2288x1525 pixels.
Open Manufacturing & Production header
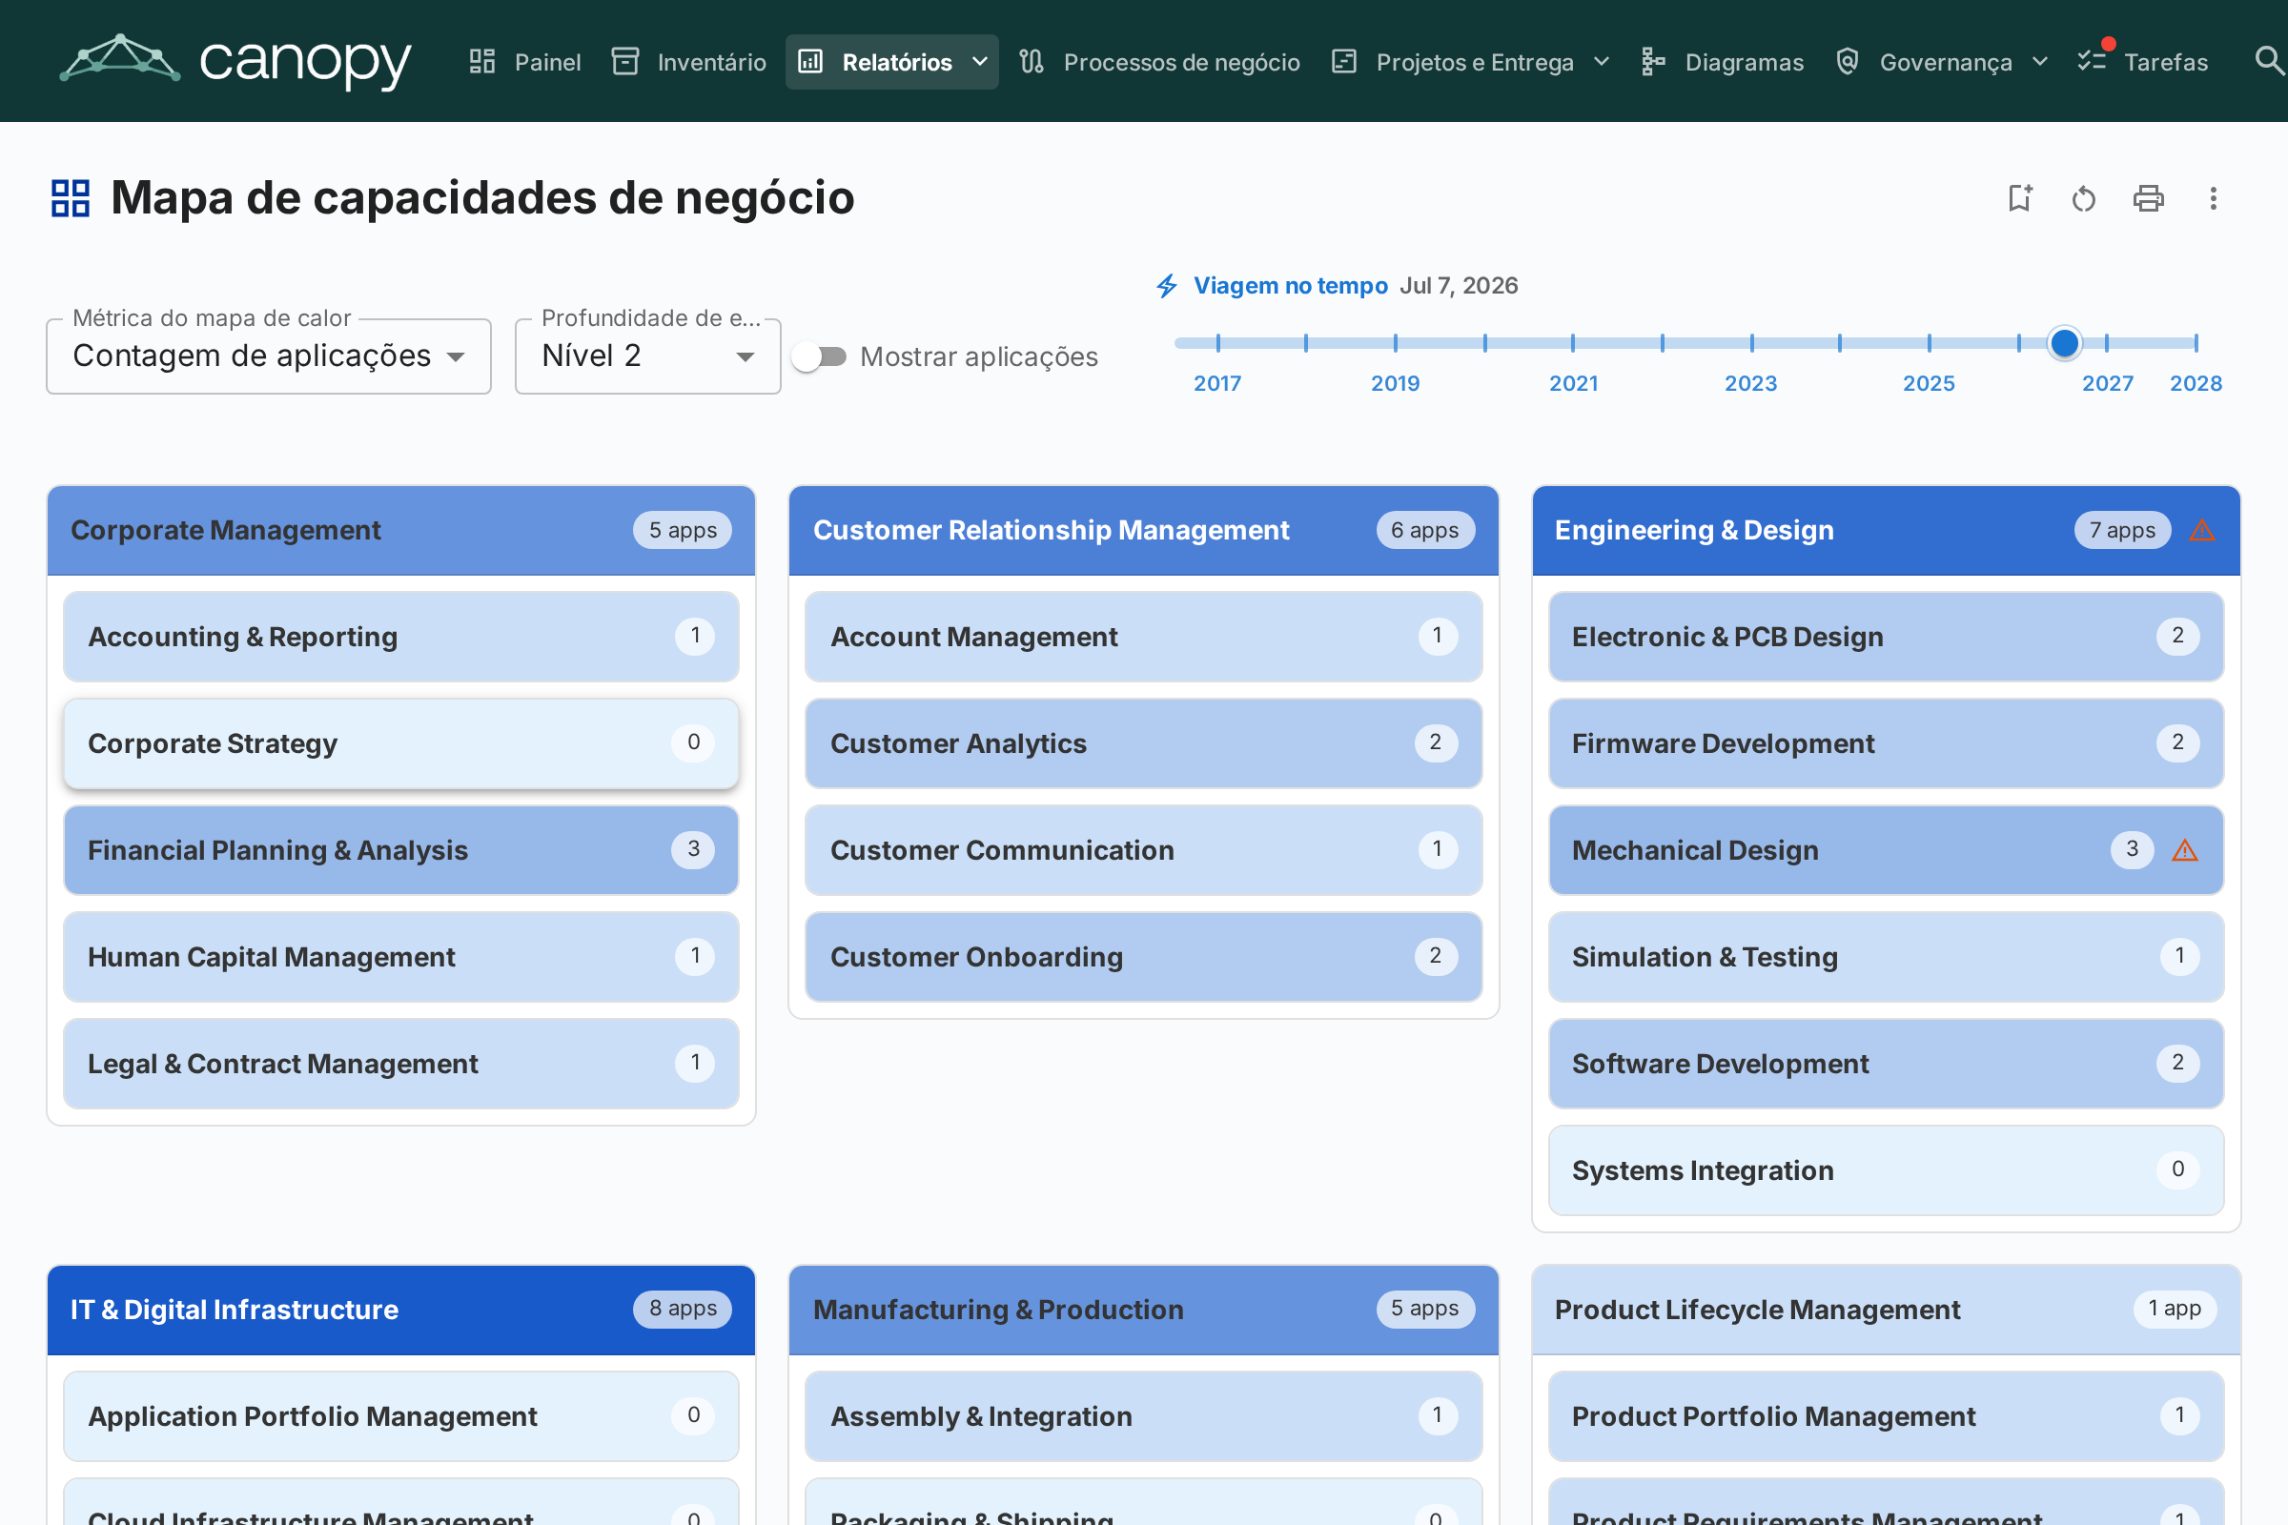click(x=1143, y=1309)
